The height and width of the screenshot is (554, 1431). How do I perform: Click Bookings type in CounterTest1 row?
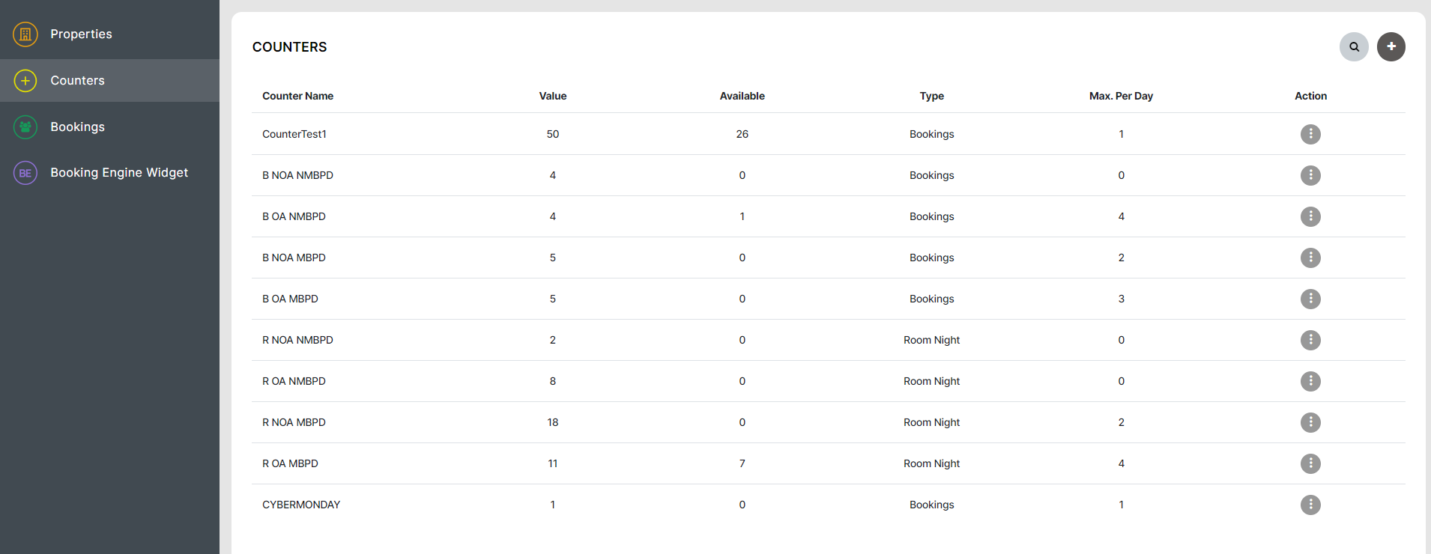click(931, 134)
